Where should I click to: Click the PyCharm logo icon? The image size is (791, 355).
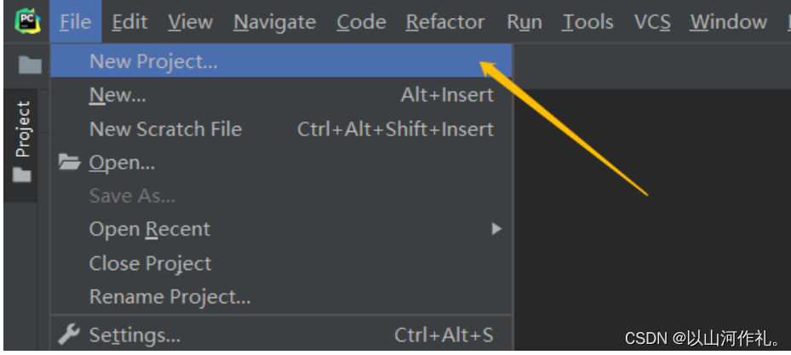pos(27,21)
